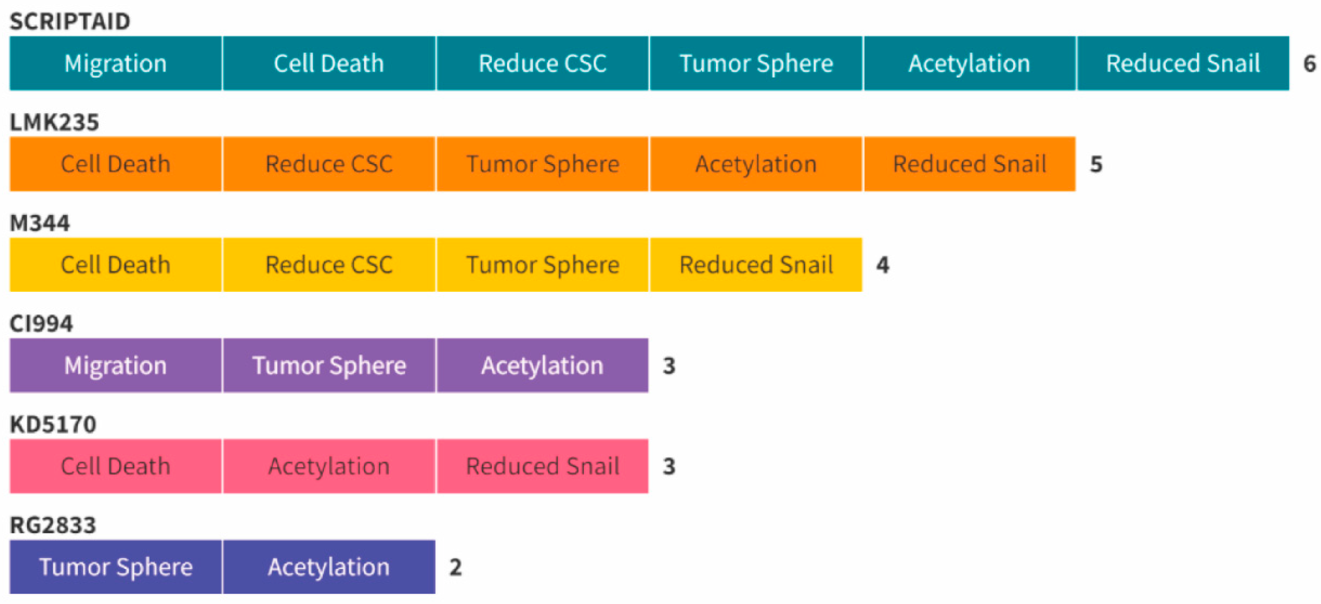The width and height of the screenshot is (1321, 604).
Task: Select the SCRIPTAID row heading
Action: (x=70, y=22)
